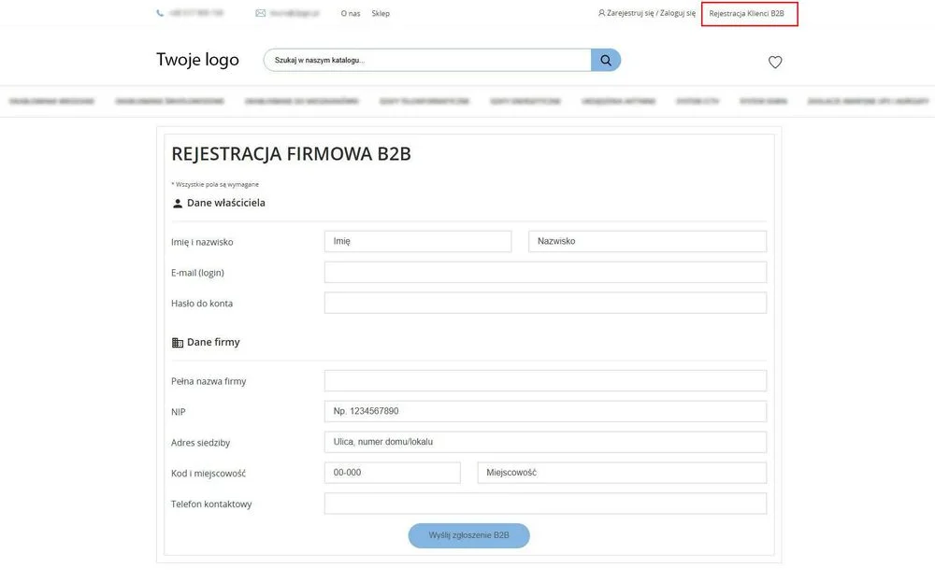This screenshot has width=935, height=582.
Task: Click the magnifier search button
Action: [605, 60]
